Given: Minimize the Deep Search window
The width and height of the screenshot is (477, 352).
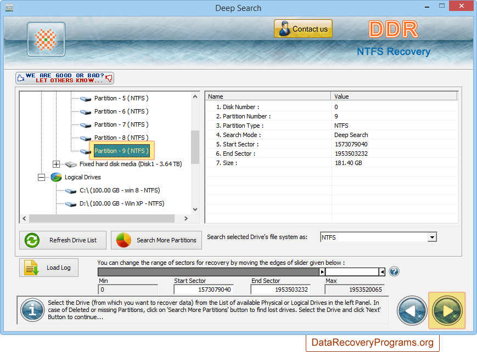Looking at the screenshot, I should pos(427,7).
